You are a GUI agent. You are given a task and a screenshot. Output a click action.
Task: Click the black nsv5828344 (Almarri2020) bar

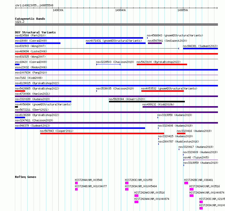pos(147,102)
